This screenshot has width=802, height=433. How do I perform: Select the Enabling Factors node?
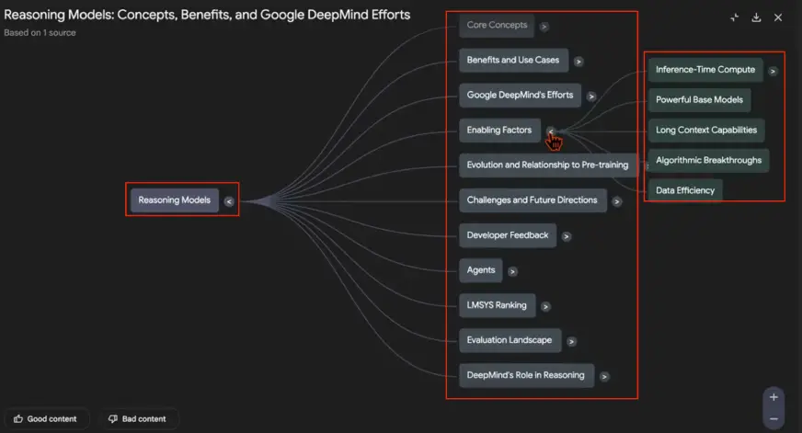[x=499, y=131]
